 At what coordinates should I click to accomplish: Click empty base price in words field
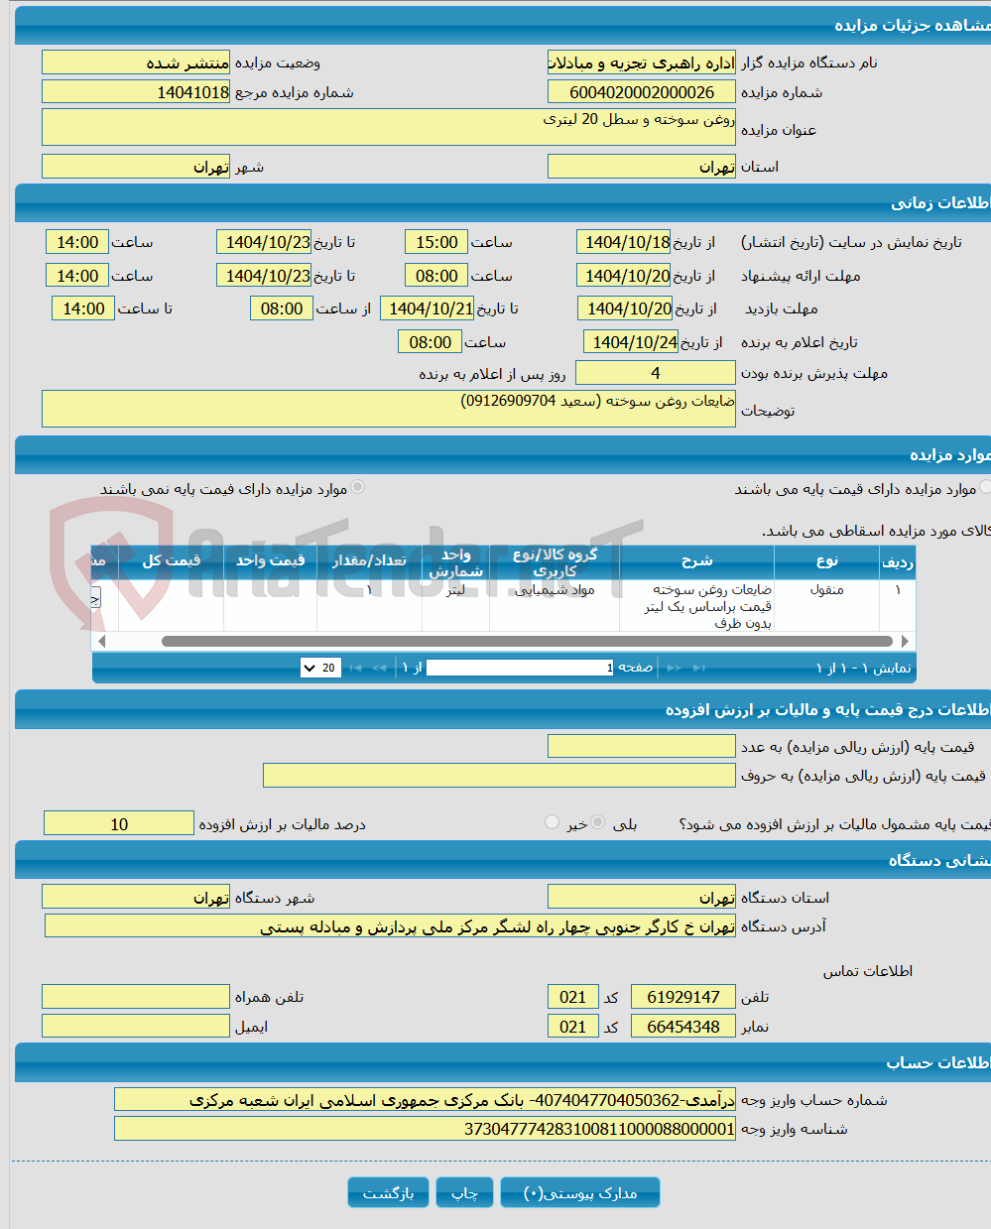coord(500,775)
